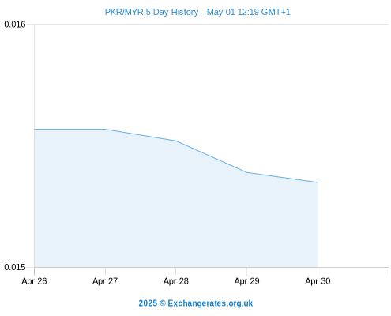This screenshot has width=391, height=316.
Task: Click the line's data point at Apr 26
Action: click(x=35, y=129)
